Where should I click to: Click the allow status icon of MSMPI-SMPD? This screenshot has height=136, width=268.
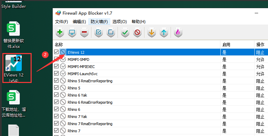click(63, 59)
